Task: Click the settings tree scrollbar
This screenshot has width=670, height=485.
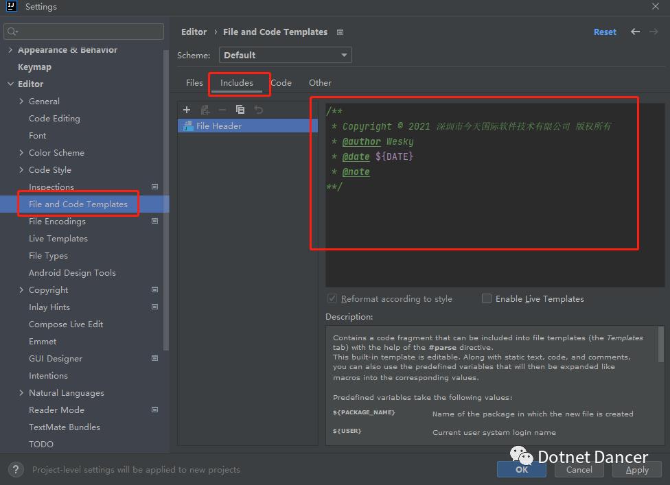Action: tap(166, 200)
